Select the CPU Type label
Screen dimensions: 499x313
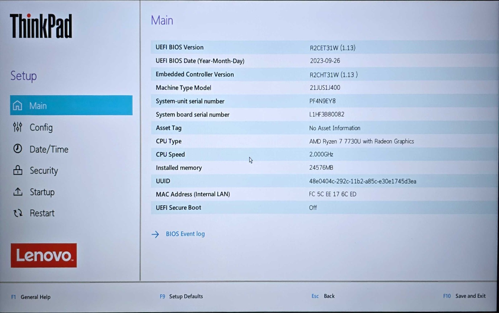(169, 141)
